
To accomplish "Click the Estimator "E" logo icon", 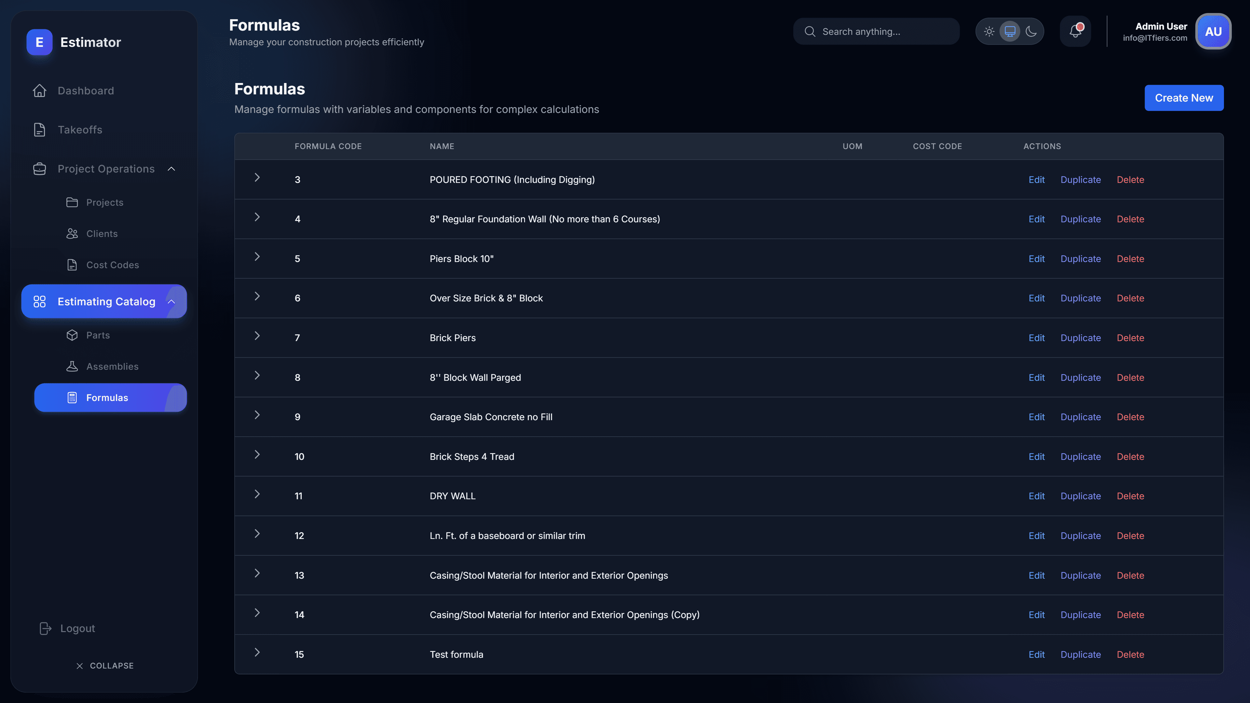I will pyautogui.click(x=39, y=42).
